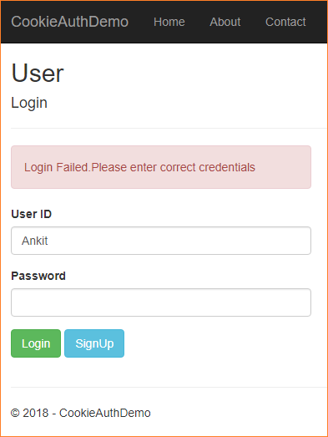Click the User ID label
The image size is (328, 437).
31,214
